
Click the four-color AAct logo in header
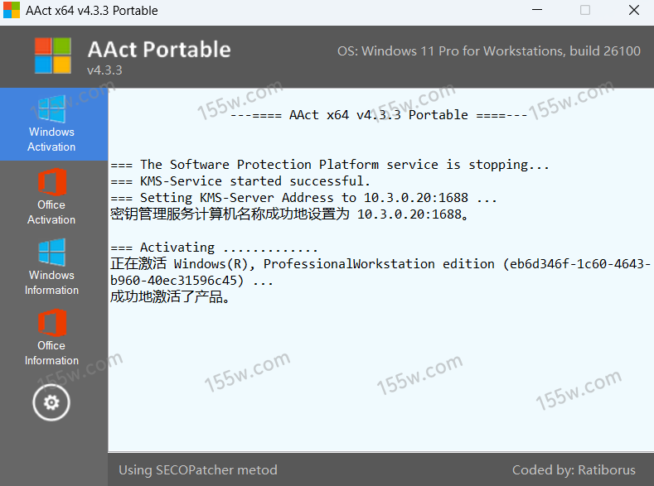coord(53,55)
